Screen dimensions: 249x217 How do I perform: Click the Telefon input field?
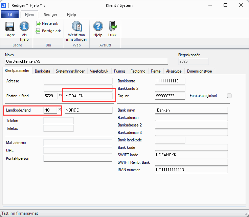[x=59, y=121]
